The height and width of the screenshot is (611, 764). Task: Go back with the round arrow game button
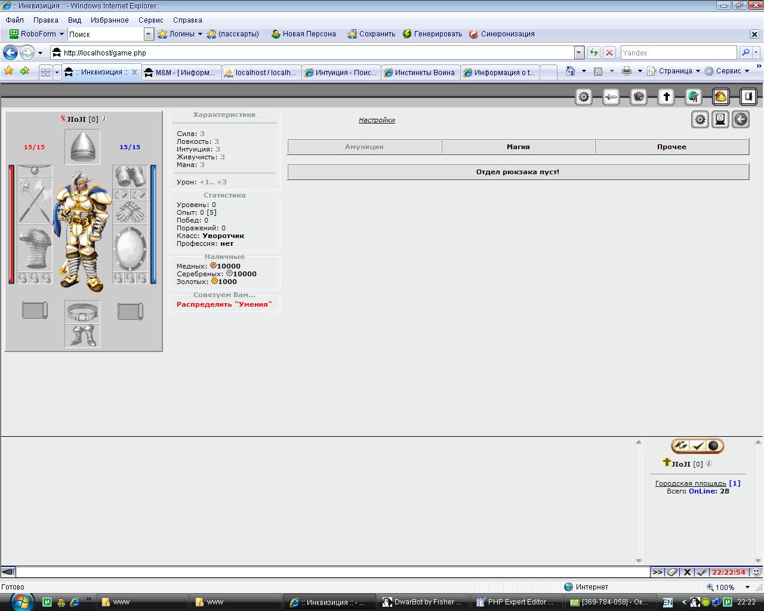pos(741,120)
